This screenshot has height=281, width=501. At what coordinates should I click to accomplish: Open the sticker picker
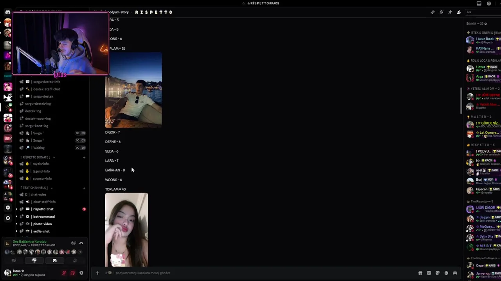coord(438,273)
